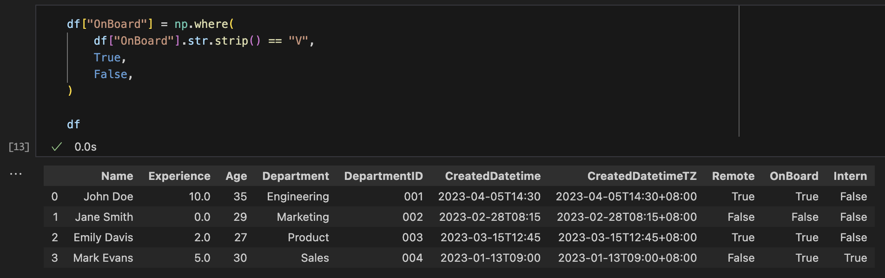This screenshot has width=885, height=278.
Task: Click the Intern column header
Action: click(850, 176)
